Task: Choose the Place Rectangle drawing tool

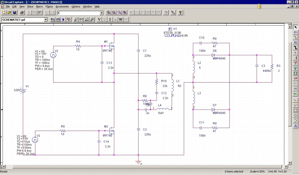Action: (x=295, y=110)
